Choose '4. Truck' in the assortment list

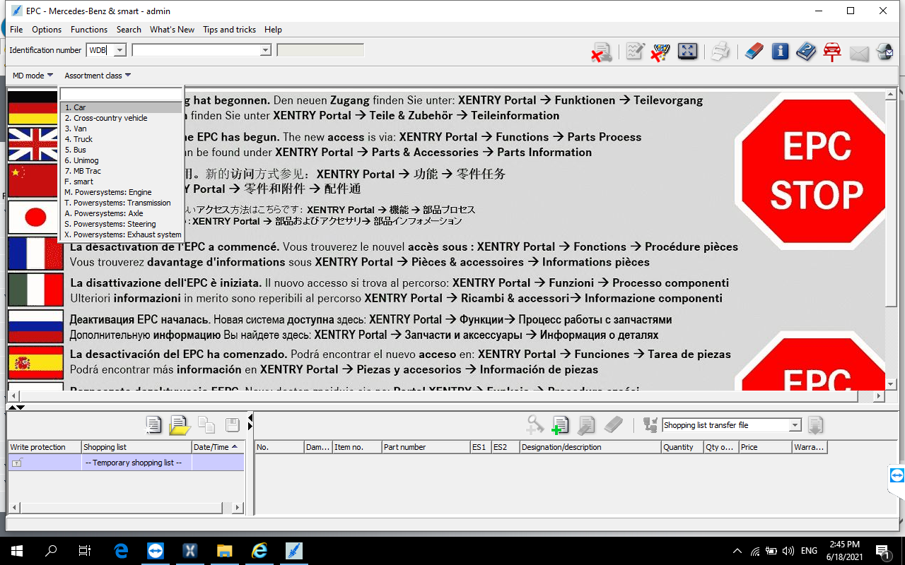[121, 139]
